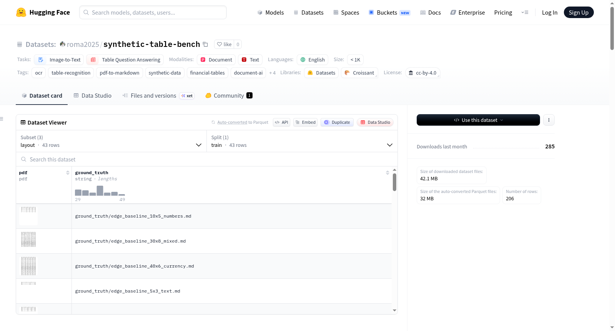Sort the pdf column with its arrows icon

(x=68, y=173)
